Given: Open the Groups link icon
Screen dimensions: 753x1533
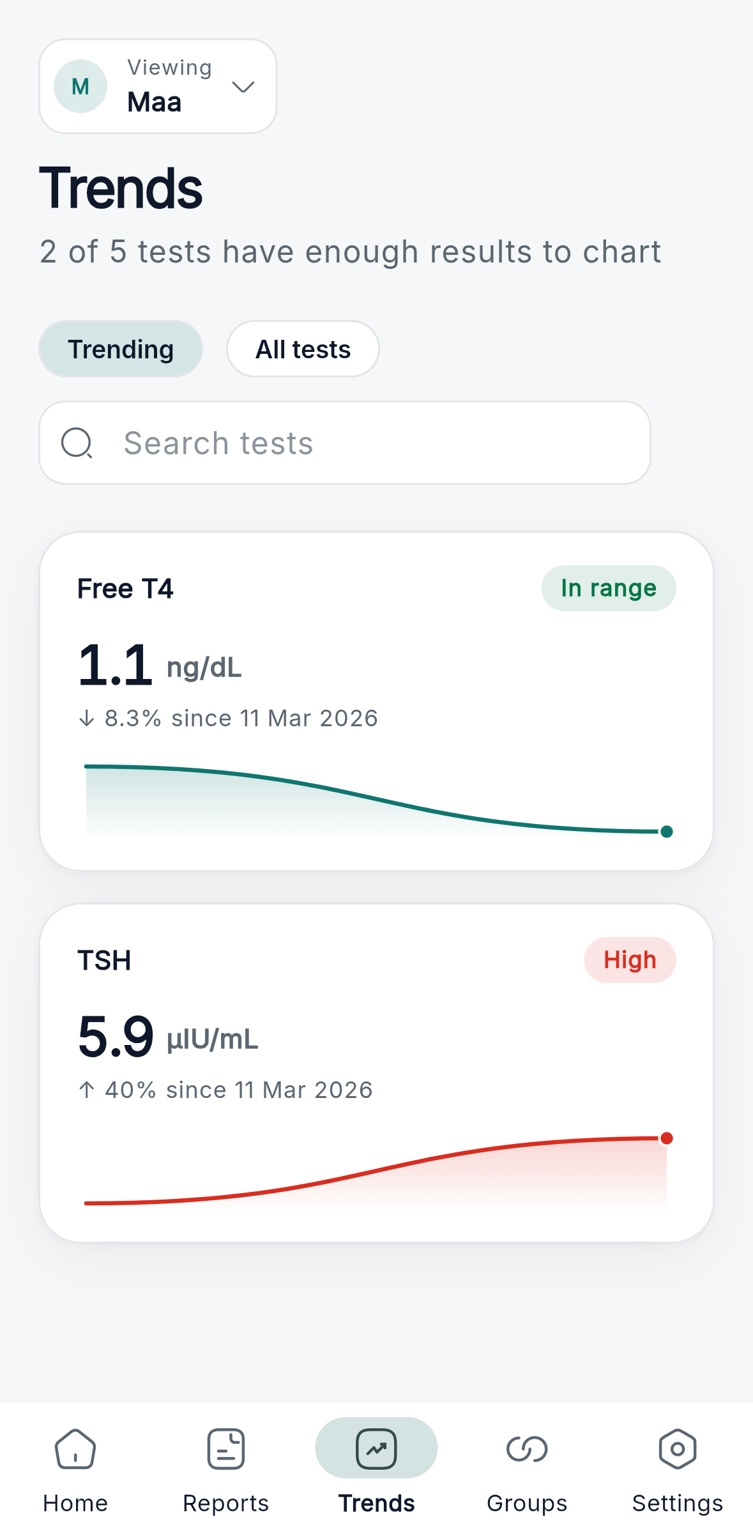Looking at the screenshot, I should coord(527,1449).
